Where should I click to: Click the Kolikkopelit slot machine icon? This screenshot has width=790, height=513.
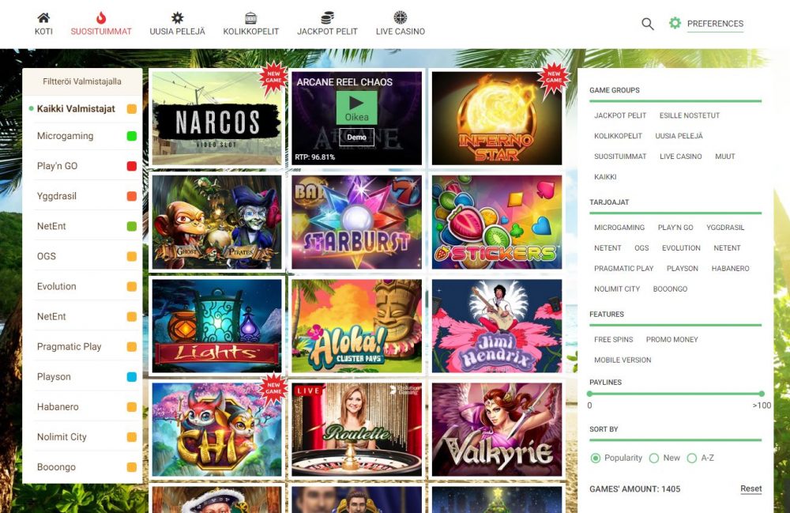250,17
